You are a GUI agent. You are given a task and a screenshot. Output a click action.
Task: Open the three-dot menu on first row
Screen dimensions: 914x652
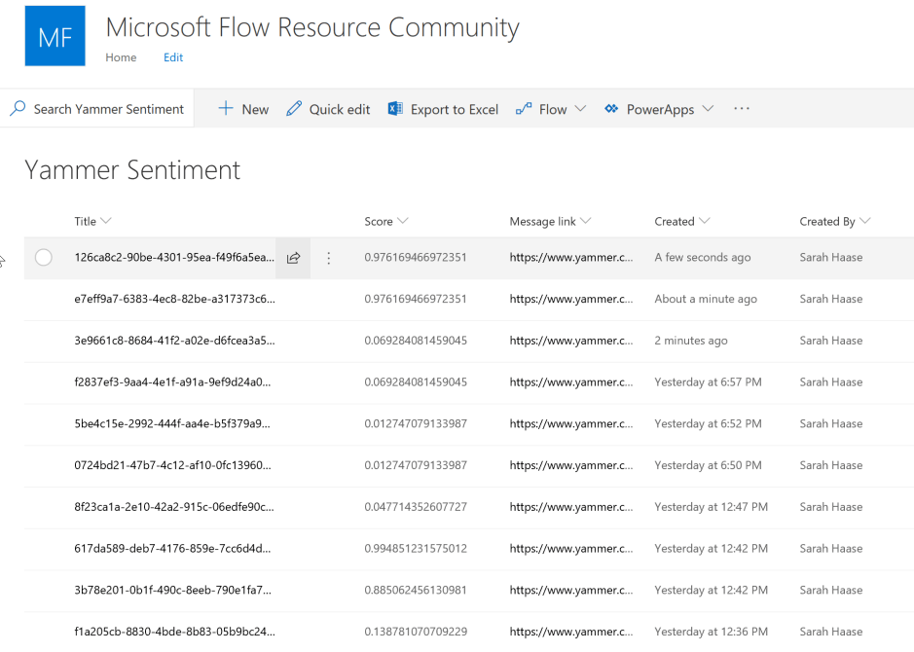pos(329,258)
